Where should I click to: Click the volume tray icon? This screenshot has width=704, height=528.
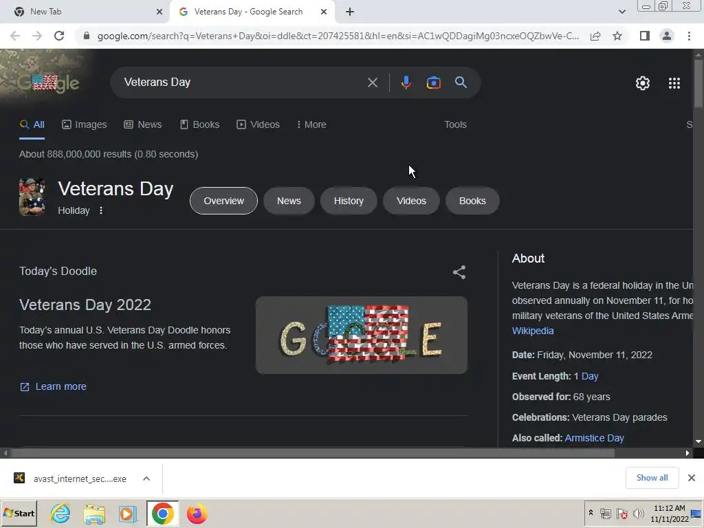tap(639, 514)
